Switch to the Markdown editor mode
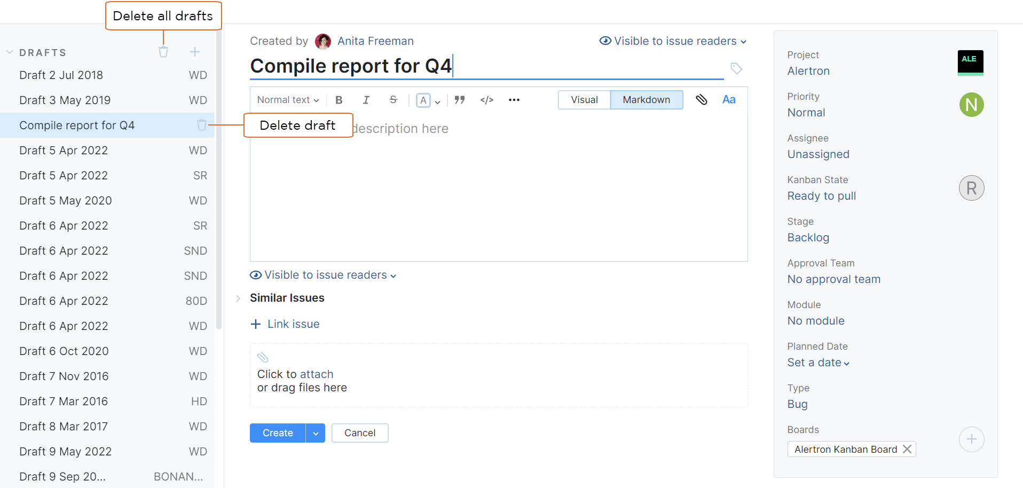This screenshot has height=488, width=1023. (x=647, y=100)
